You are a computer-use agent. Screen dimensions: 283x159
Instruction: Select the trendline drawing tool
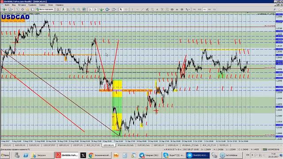(142, 9)
